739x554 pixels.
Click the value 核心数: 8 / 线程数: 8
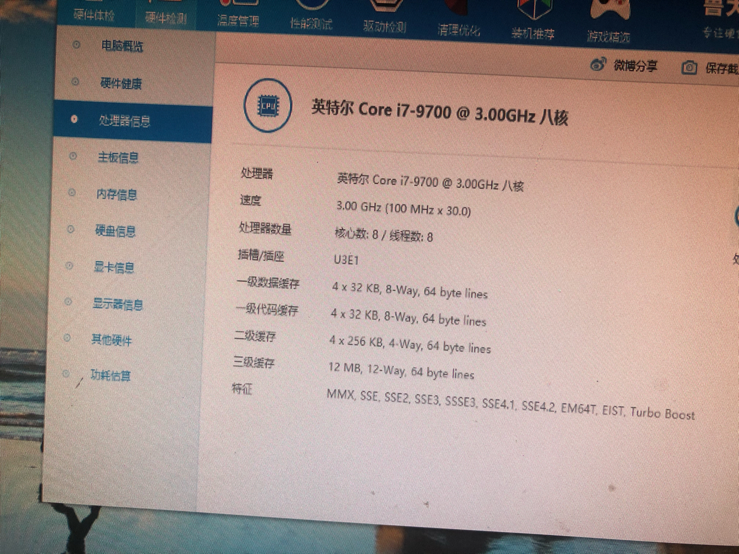383,235
